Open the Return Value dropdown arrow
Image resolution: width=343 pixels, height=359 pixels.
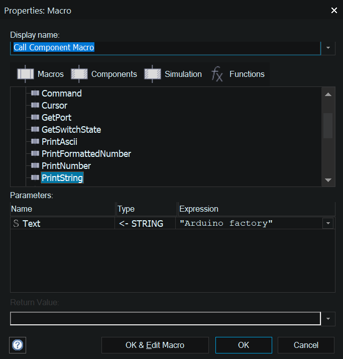tap(328, 319)
